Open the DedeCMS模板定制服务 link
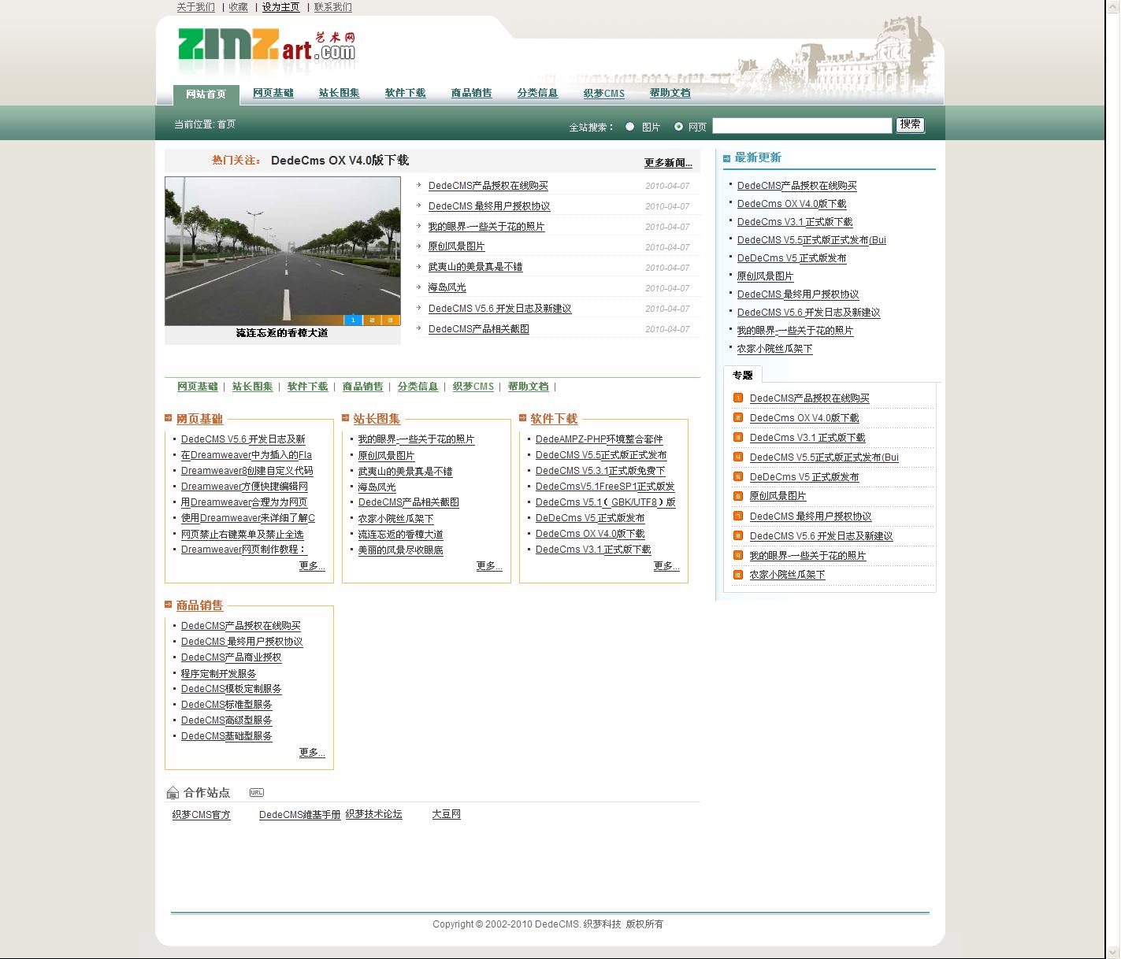 [231, 689]
